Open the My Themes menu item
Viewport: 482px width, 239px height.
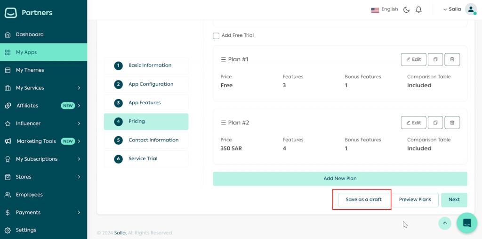[30, 70]
